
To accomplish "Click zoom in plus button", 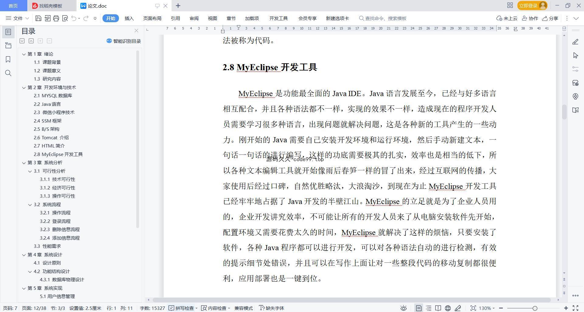I will point(566,308).
